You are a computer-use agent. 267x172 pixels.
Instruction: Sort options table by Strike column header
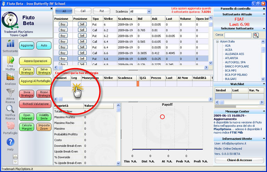(x=110, y=19)
